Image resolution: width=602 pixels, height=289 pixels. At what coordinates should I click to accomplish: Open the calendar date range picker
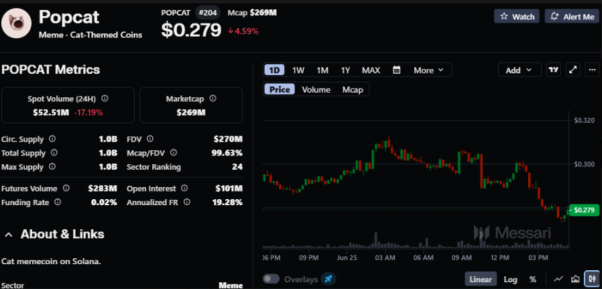click(x=397, y=70)
